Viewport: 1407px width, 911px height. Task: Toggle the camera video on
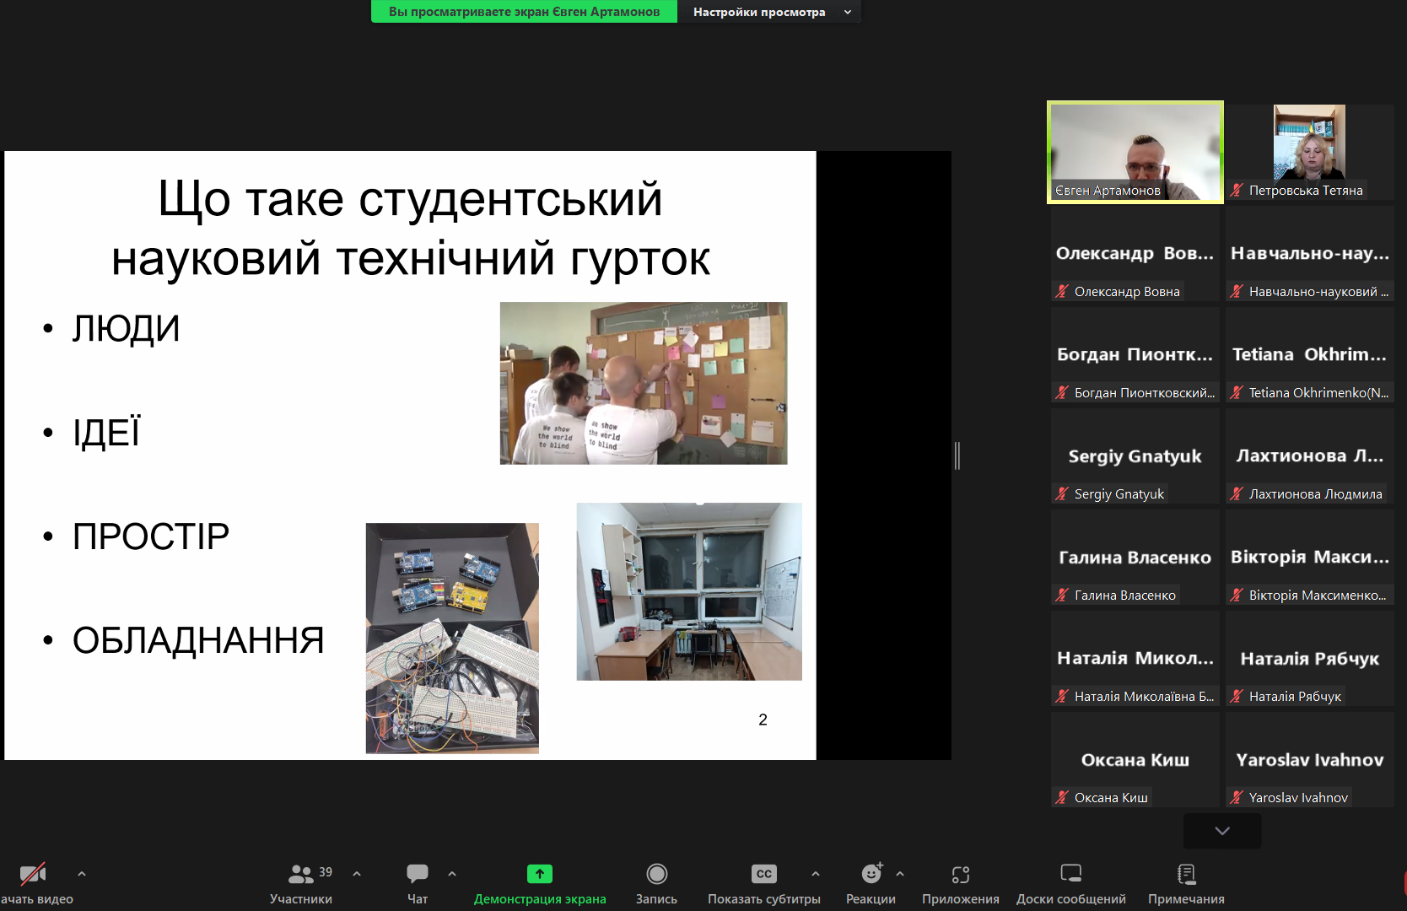point(32,874)
